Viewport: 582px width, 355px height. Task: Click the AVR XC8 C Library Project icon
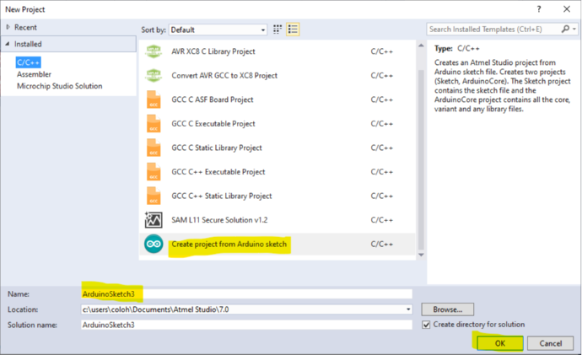tap(154, 51)
